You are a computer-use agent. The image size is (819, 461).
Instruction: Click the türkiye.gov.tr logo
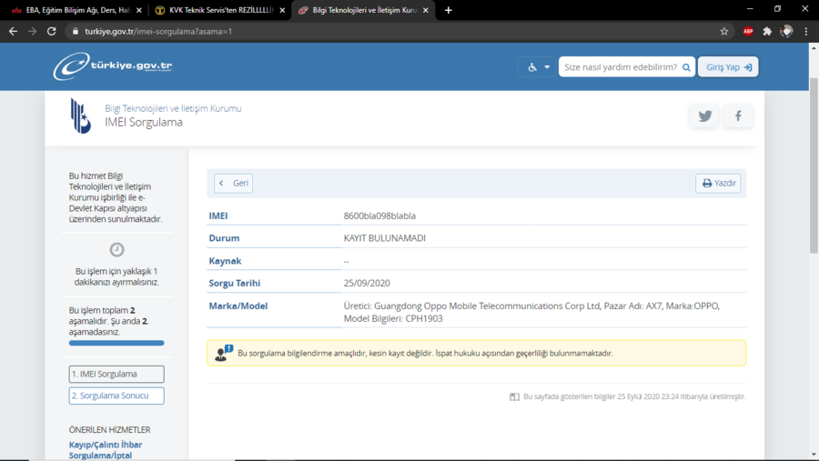(113, 66)
